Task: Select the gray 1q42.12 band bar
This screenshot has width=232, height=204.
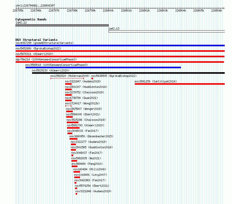Action: pyautogui.click(x=62, y=25)
